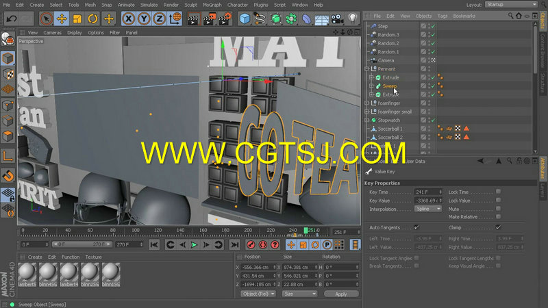This screenshot has height=308, width=548.
Task: Enable the Lock Value checkbox
Action: (499, 200)
